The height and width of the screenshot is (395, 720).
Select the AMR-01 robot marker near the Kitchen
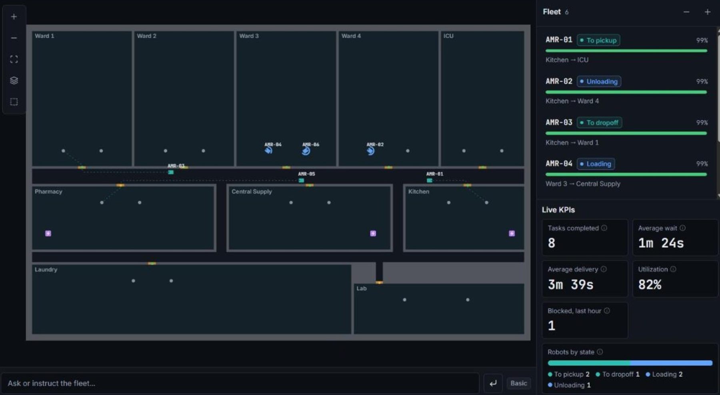[x=429, y=180]
